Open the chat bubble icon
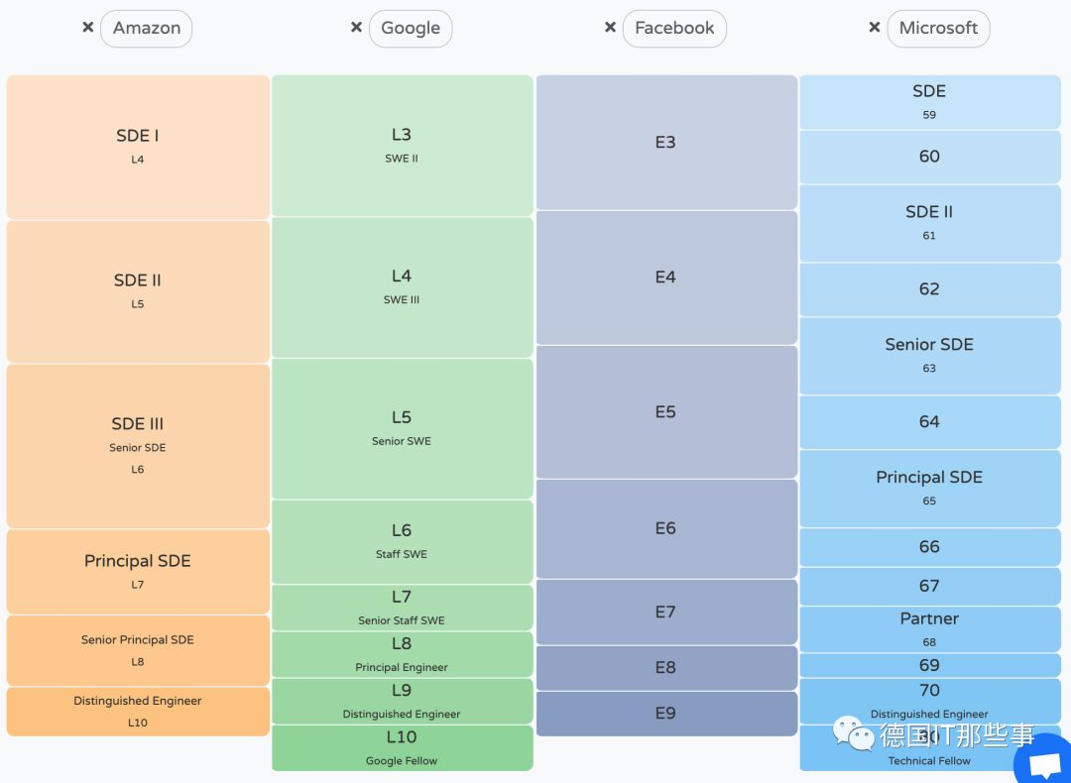This screenshot has height=783, width=1071. pyautogui.click(x=1044, y=761)
